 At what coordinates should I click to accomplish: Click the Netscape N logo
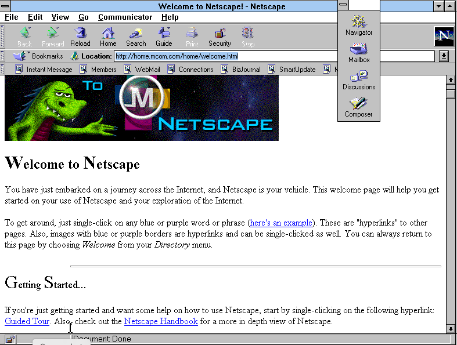(444, 37)
